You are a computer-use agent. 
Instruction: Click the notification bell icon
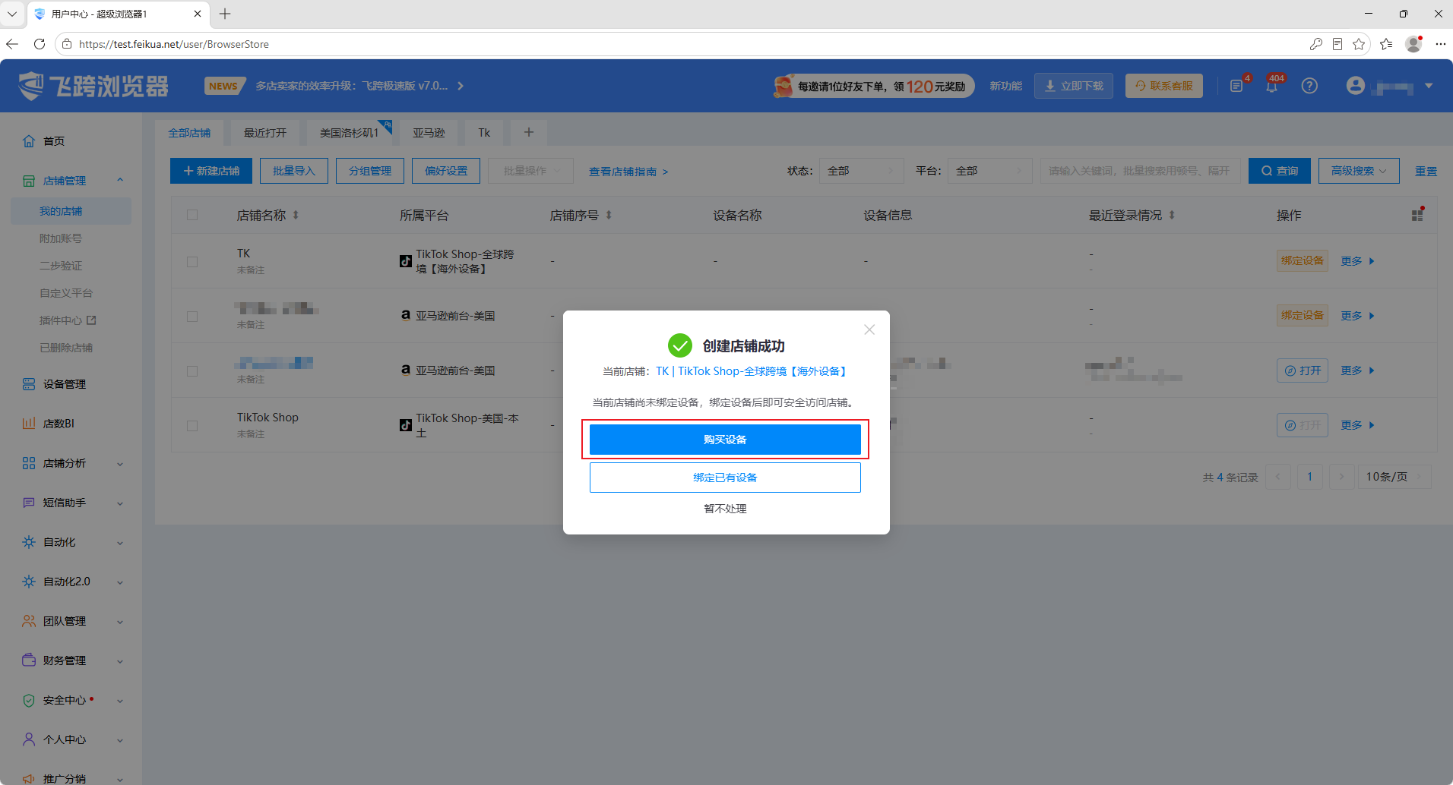coord(1271,87)
